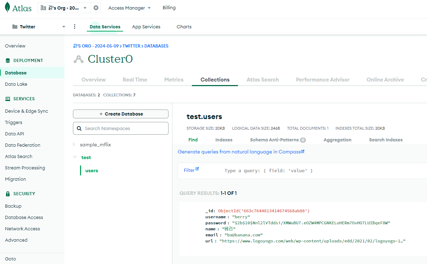The height and width of the screenshot is (264, 427).
Task: Open the Indexes tab
Action: point(224,140)
